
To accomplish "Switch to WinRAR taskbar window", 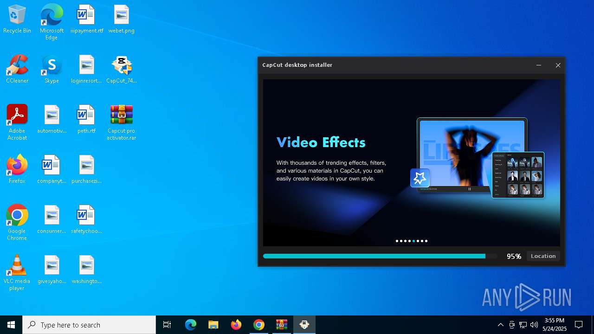I will 282,325.
